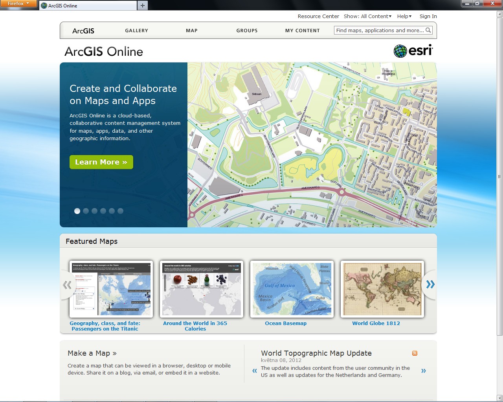Go to previous news item arrow
Screen dimensions: 503x402
point(255,371)
